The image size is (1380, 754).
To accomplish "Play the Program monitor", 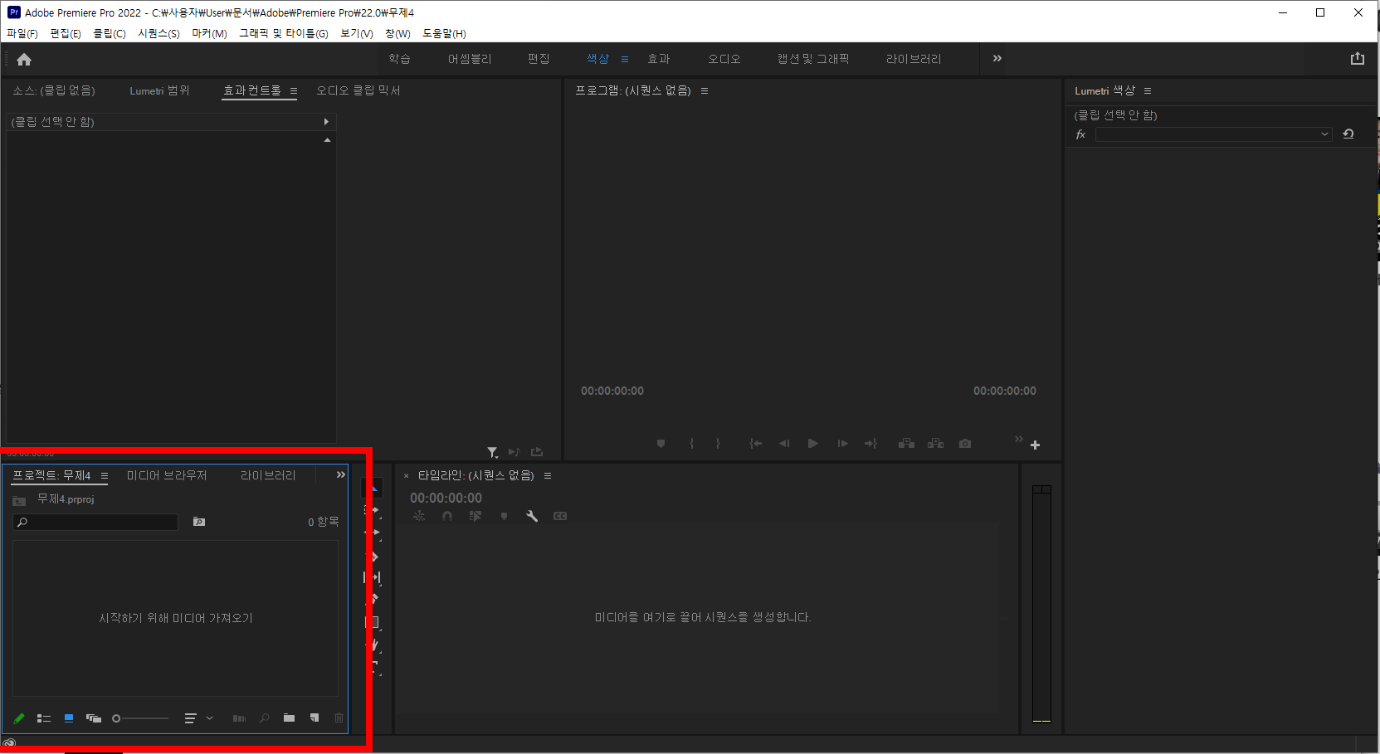I will point(813,444).
